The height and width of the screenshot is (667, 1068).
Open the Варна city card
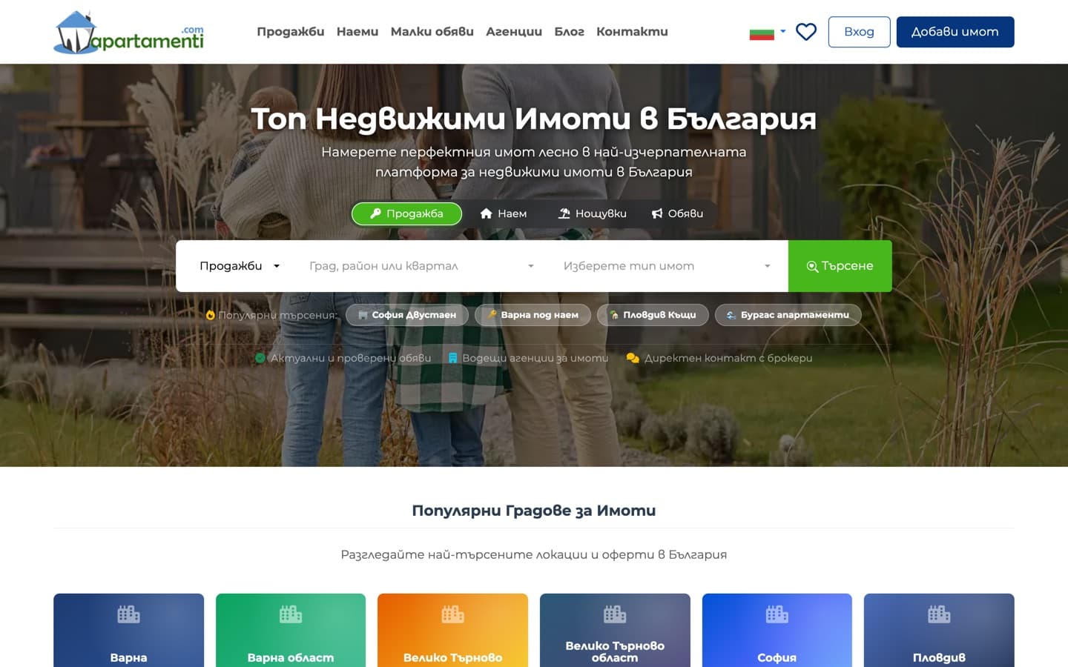(x=128, y=631)
